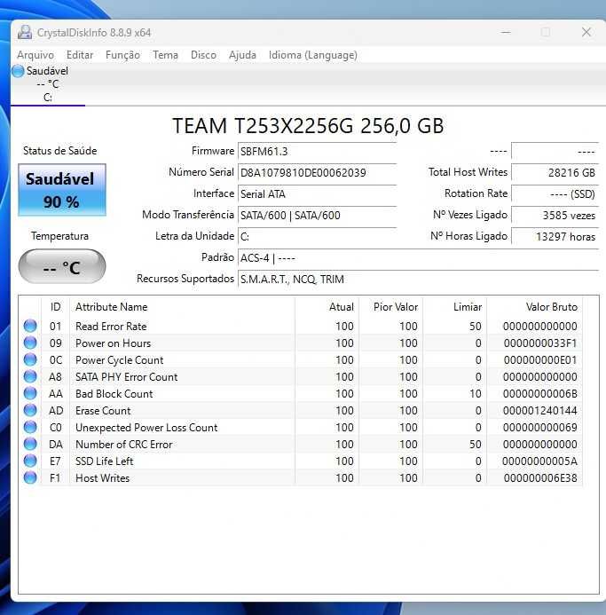The width and height of the screenshot is (606, 615).
Task: Click the Firmware field SBFM61.3
Action: click(x=317, y=152)
